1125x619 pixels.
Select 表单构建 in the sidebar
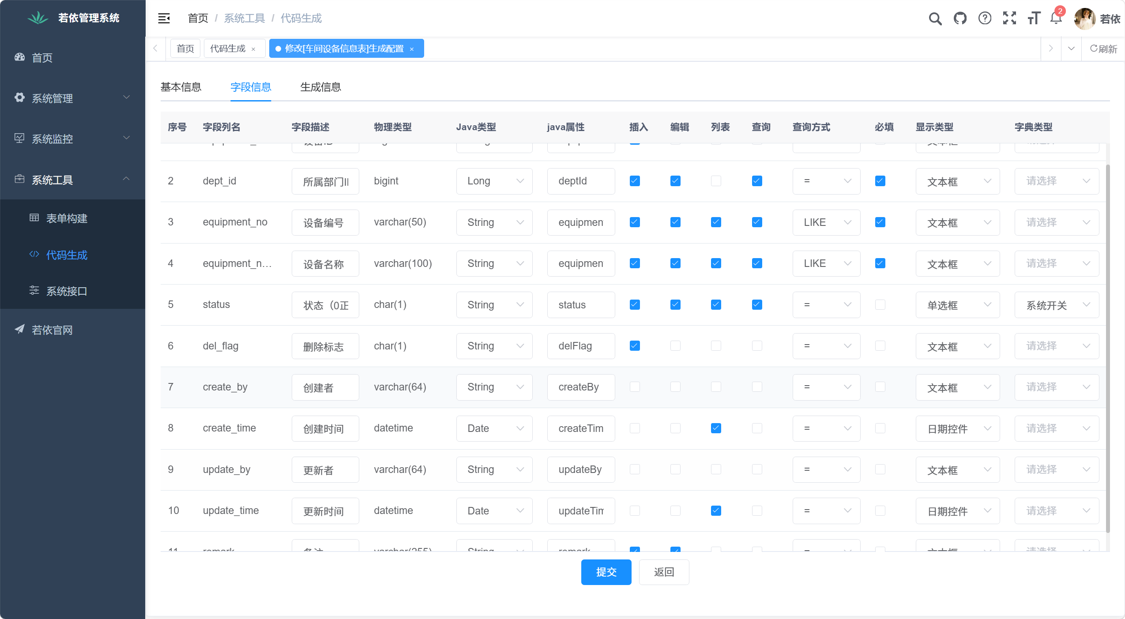72,218
